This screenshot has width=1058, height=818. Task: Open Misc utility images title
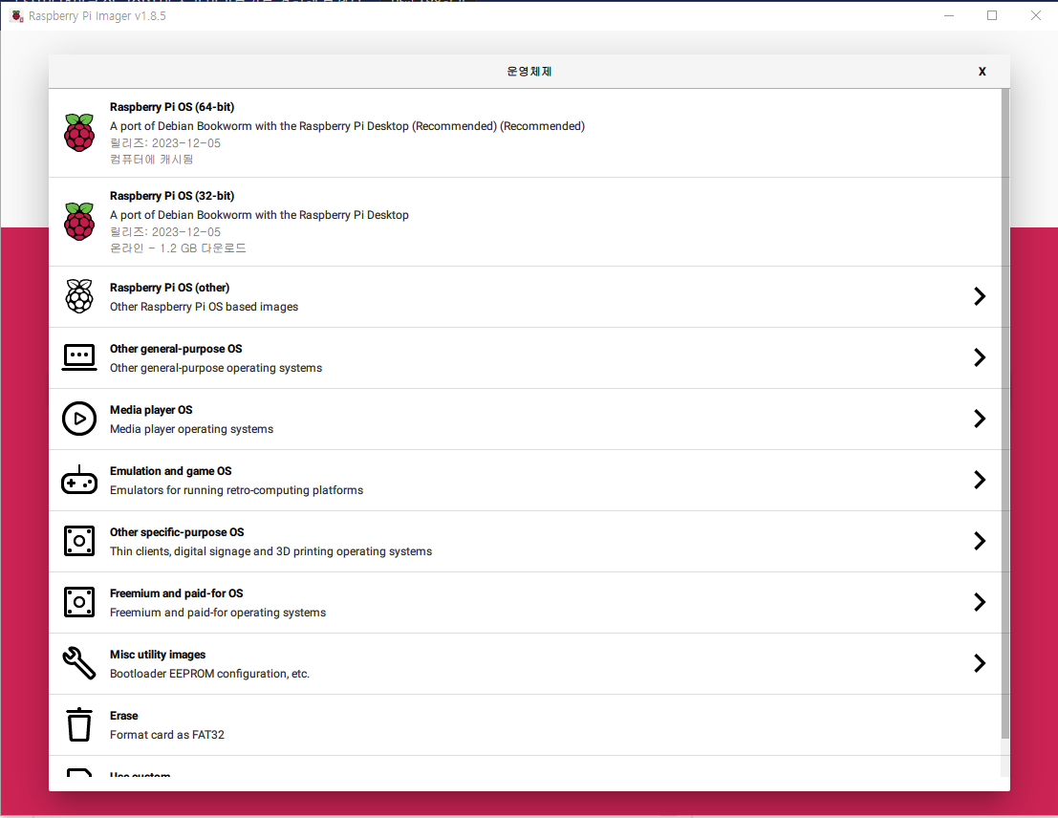click(158, 655)
